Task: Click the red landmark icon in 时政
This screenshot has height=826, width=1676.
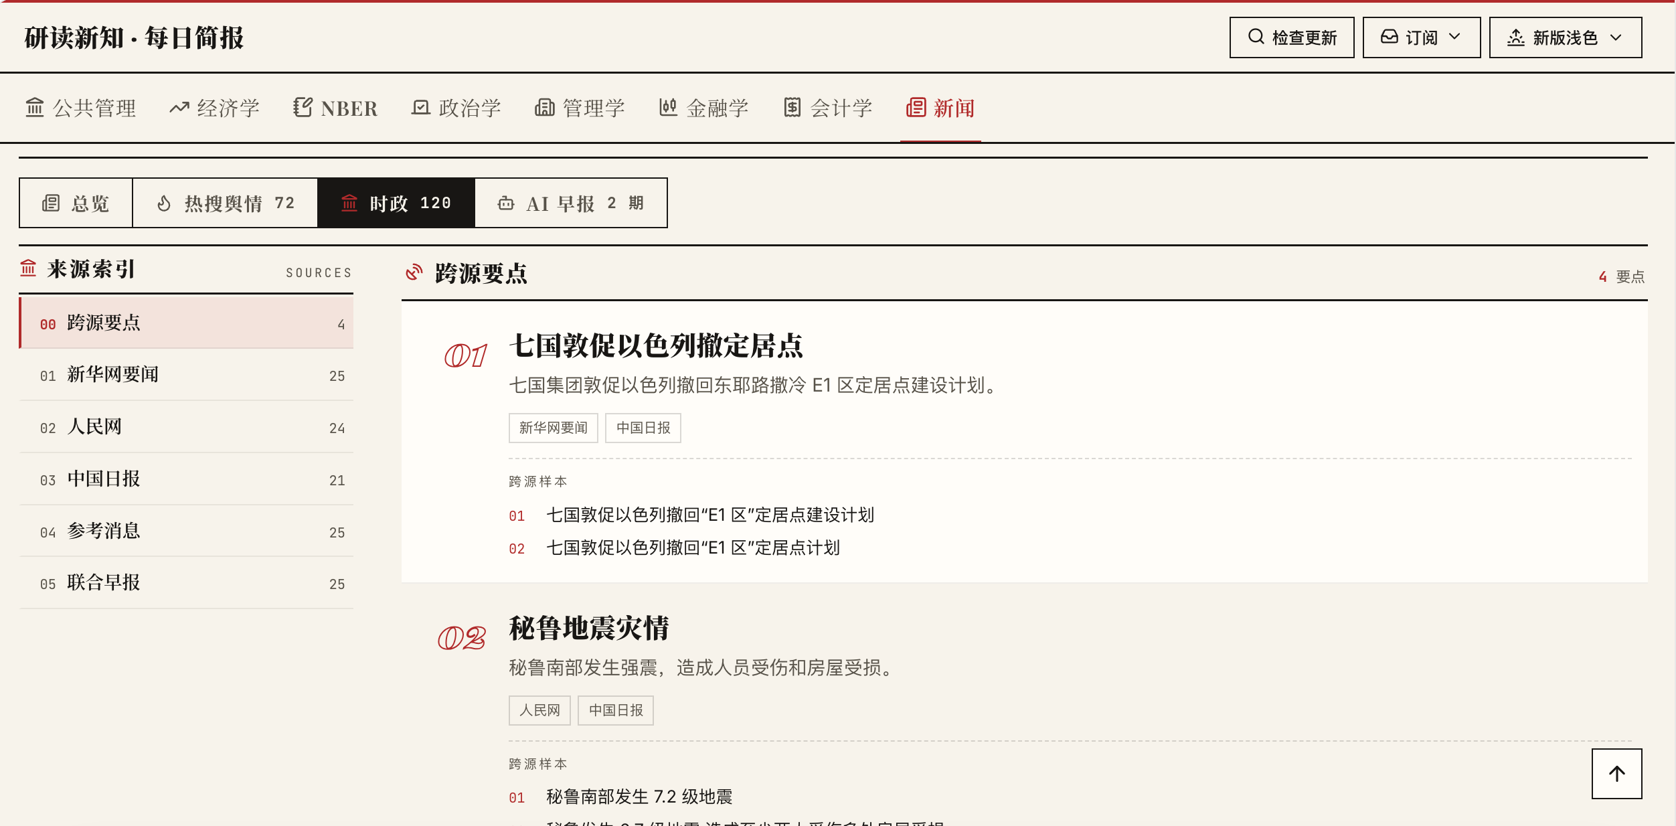Action: tap(349, 202)
